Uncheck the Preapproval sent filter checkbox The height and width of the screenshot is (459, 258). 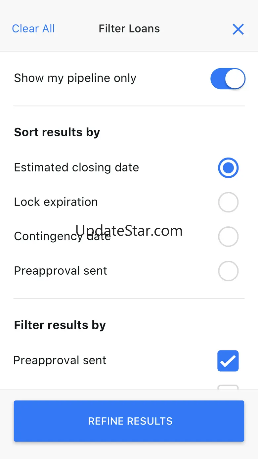click(228, 361)
